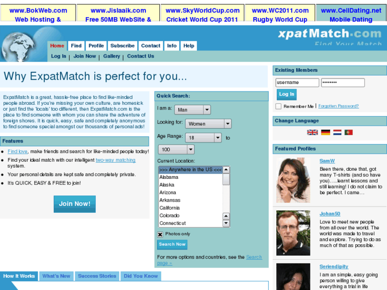Screen dimensions: 387x290
Task: Switch to the What's New tab
Action: click(56, 276)
